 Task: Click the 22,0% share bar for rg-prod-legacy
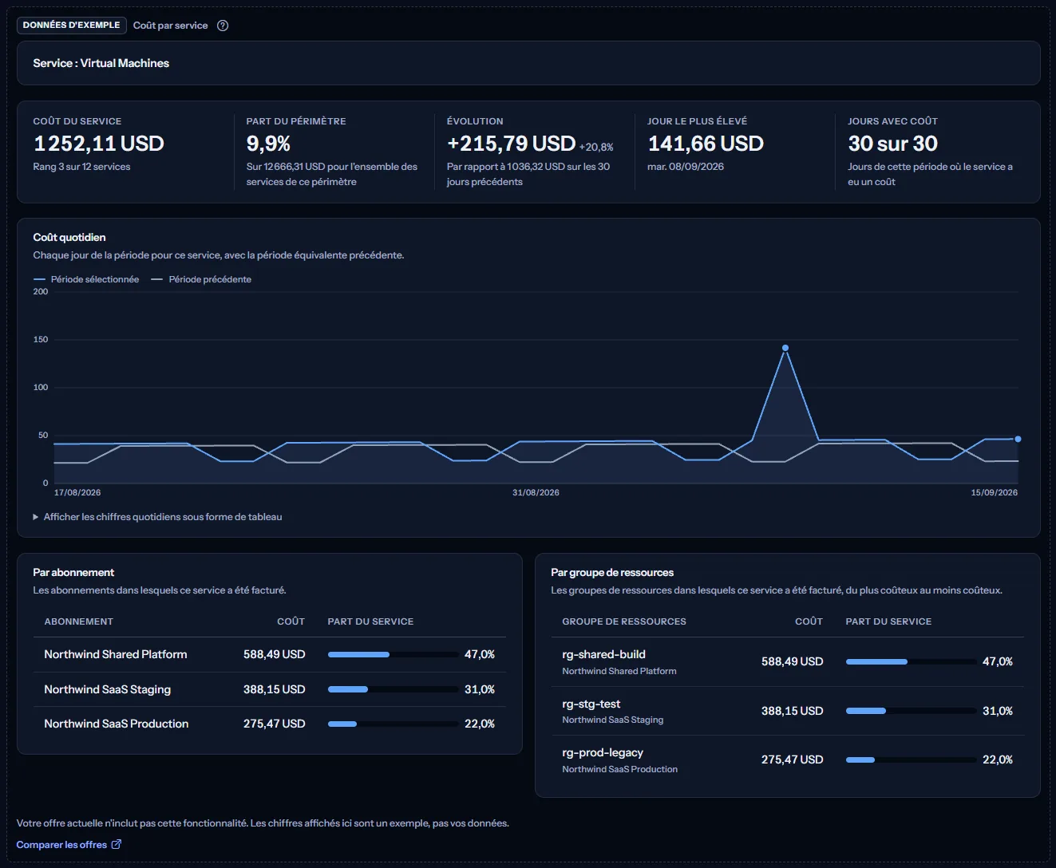pos(911,759)
